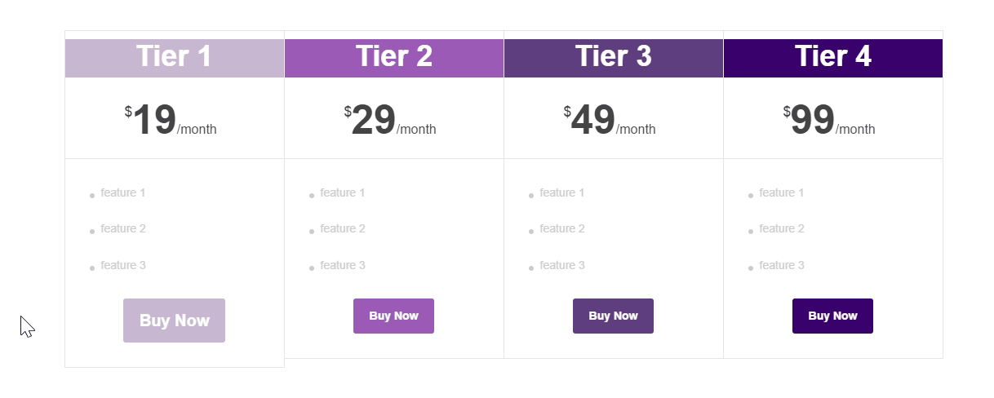This screenshot has width=994, height=398.
Task: Click feature 3 under Tier 2
Action: click(343, 265)
